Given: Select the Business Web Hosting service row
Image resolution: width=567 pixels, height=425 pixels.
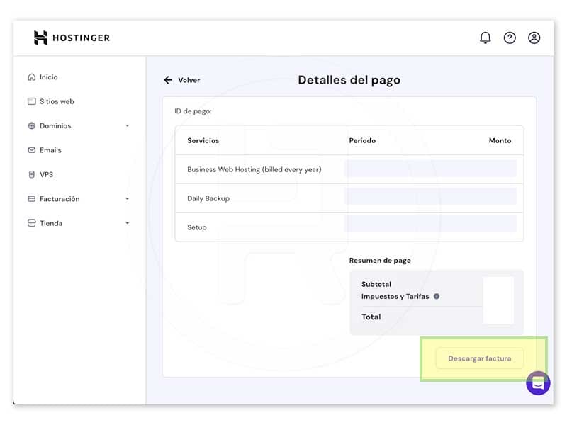Looking at the screenshot, I should click(x=349, y=169).
